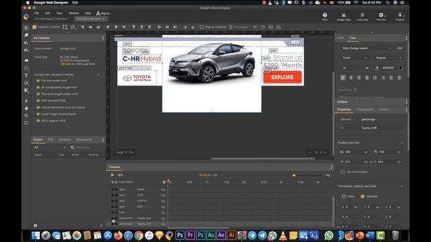Open the Ad Validator panel options menu
Viewport: 431px width, 242px height.
(103, 38)
